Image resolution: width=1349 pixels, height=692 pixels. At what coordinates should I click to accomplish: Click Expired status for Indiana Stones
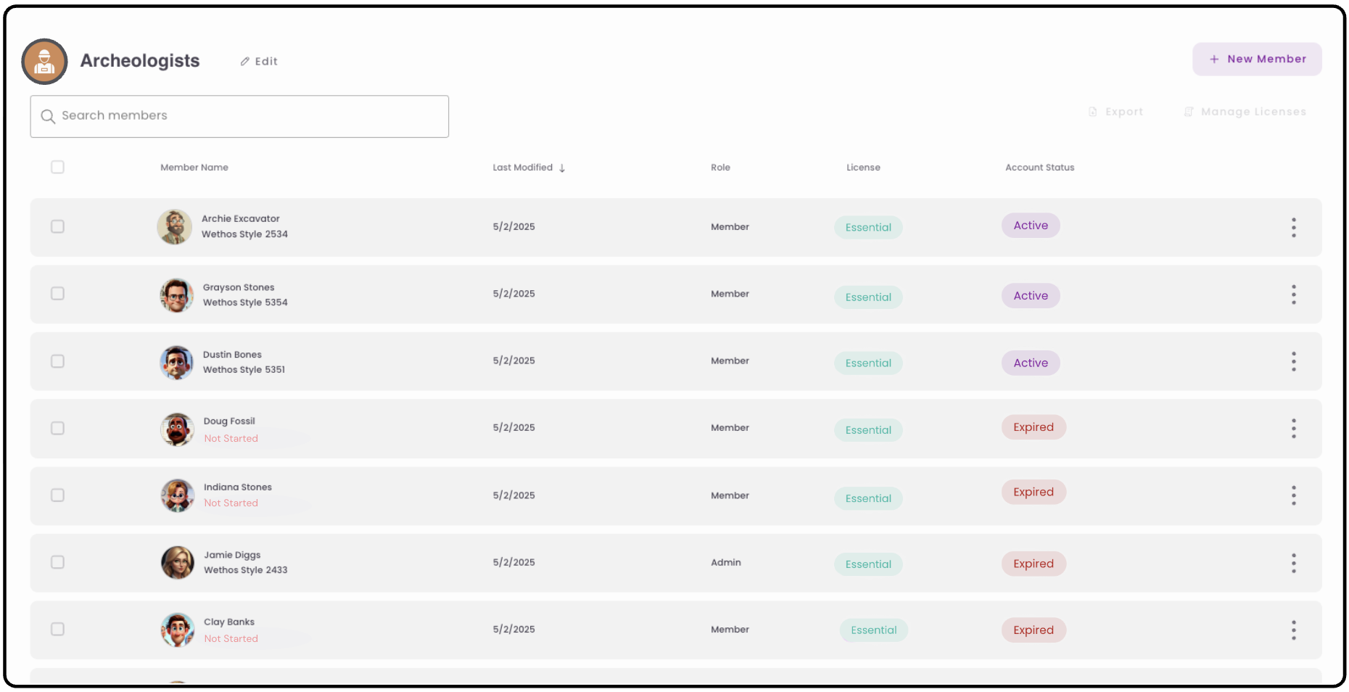point(1034,492)
